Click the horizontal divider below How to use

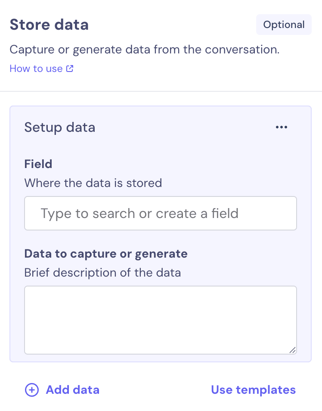point(161,91)
